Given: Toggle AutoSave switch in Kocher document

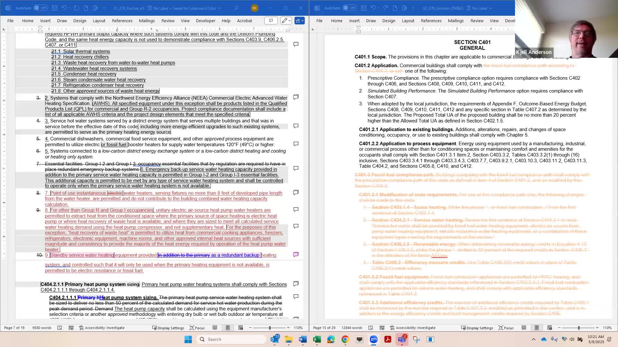Looking at the screenshot, I should pyautogui.click(x=41, y=8).
